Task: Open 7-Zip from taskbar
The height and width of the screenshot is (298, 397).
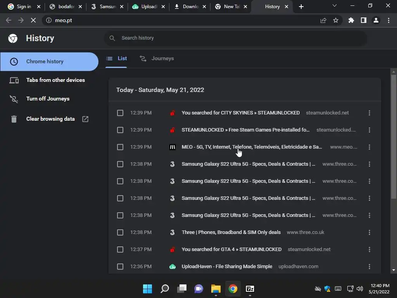Action: click(x=250, y=289)
